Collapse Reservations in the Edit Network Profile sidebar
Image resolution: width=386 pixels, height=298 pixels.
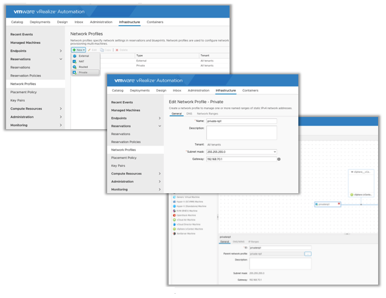[x=160, y=126]
